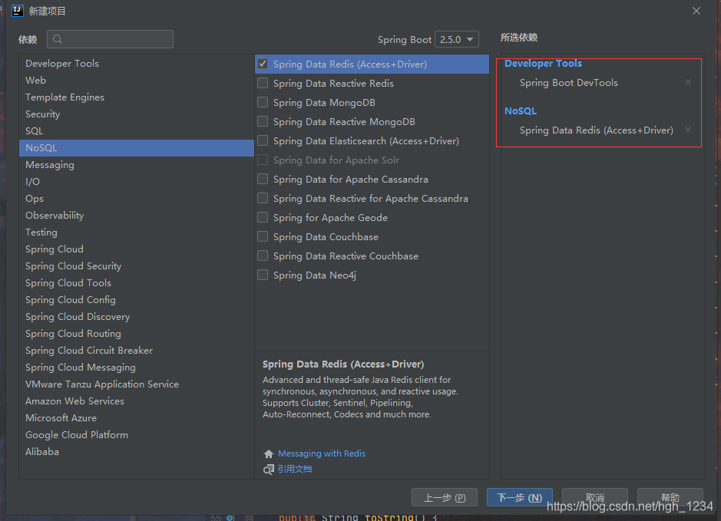Select the Spring Cloud category

click(137, 249)
